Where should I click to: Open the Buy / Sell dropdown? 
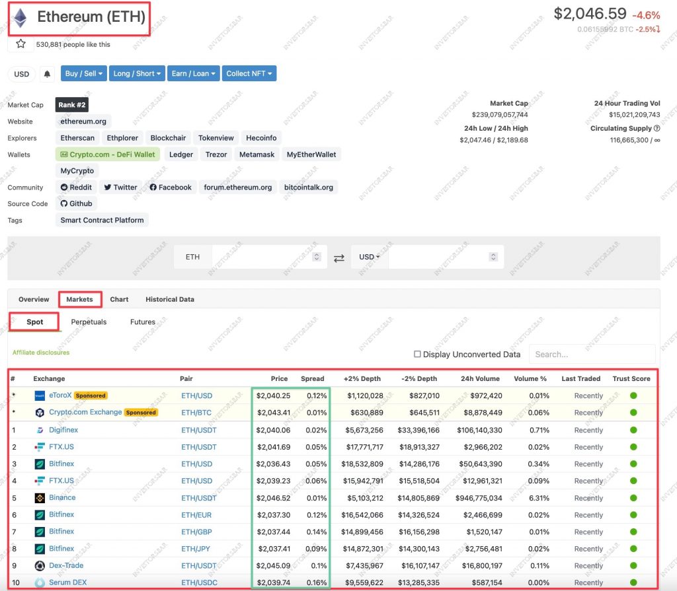coord(84,74)
